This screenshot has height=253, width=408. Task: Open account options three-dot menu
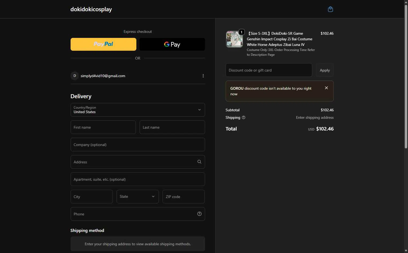[x=203, y=76]
